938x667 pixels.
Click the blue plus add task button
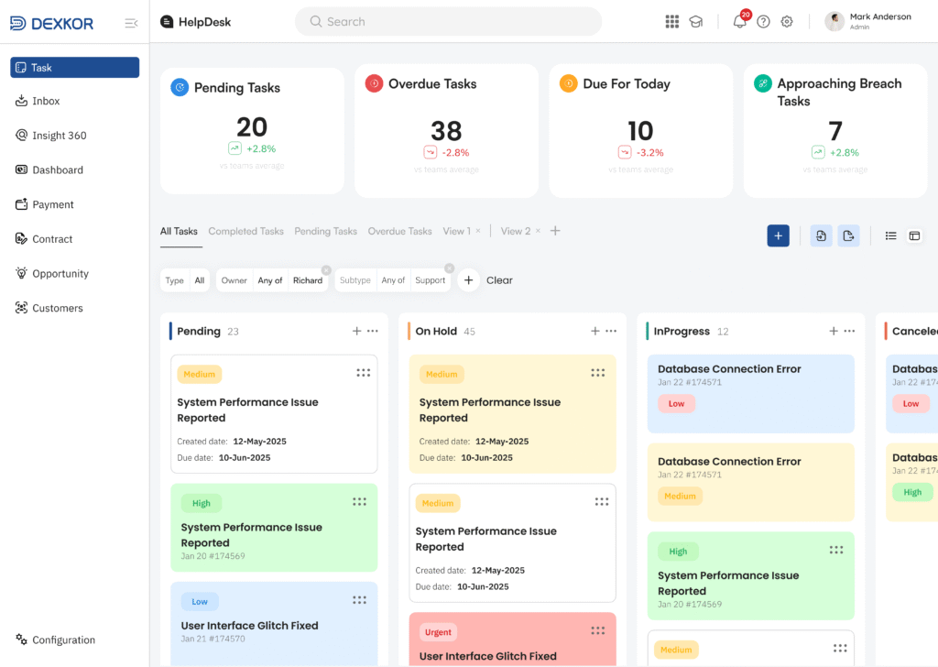pyautogui.click(x=778, y=236)
